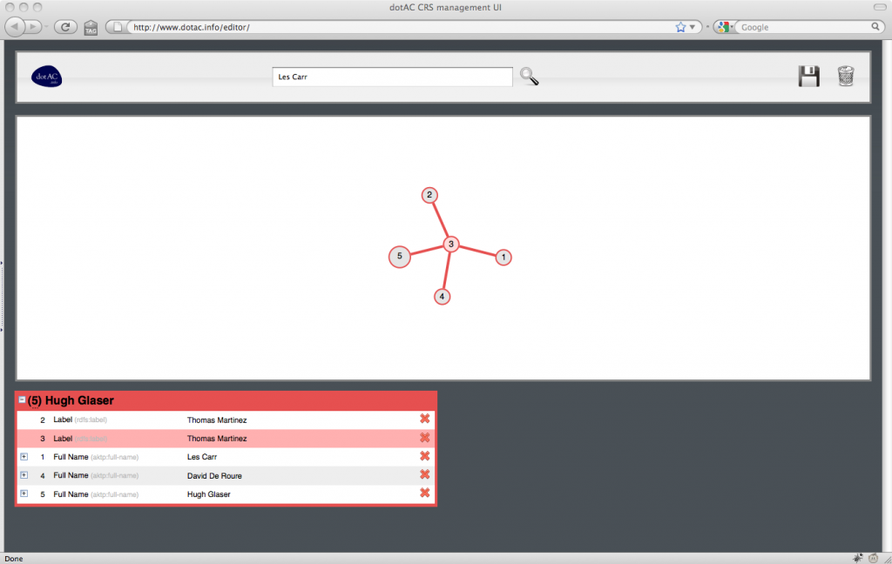
Task: Expand row 5 Full Name Hugh Glaser
Action: click(x=24, y=493)
